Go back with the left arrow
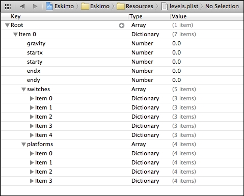This screenshot has height=196, width=244. click(22, 6)
